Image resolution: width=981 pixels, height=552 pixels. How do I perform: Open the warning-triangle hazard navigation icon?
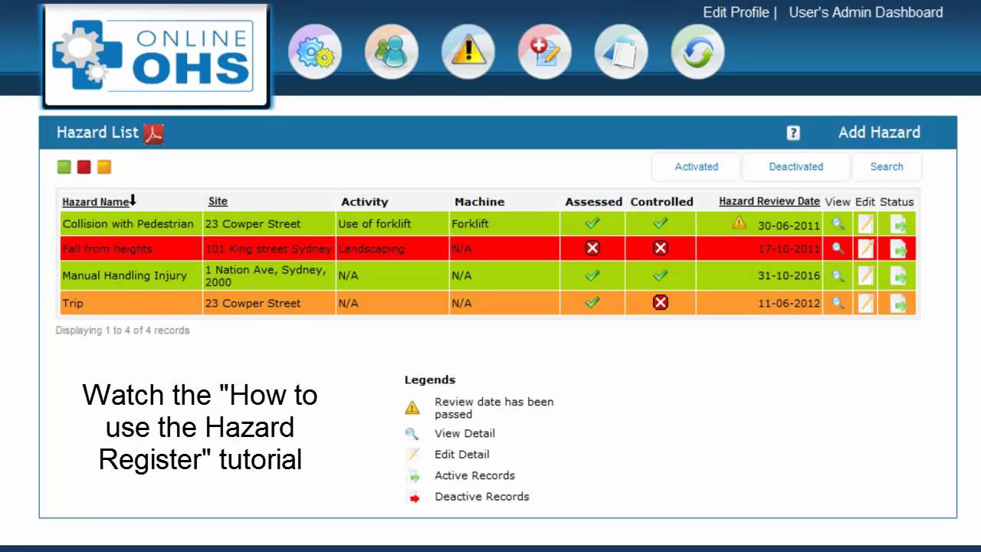click(x=468, y=52)
